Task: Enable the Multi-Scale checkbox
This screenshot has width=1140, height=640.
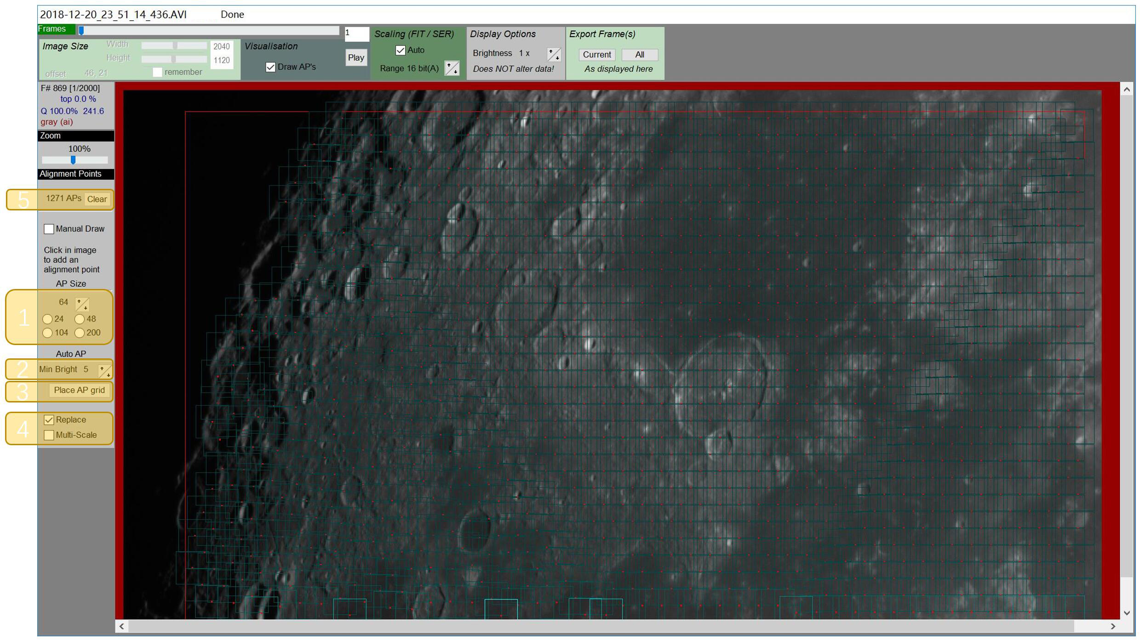Action: 49,434
